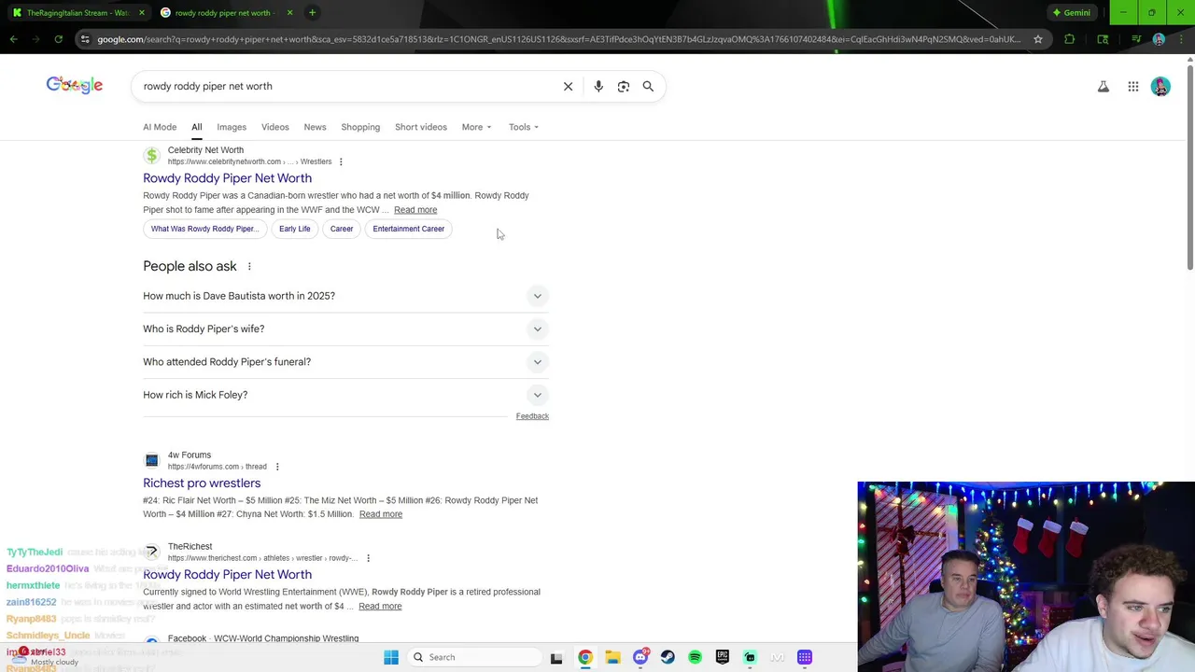This screenshot has width=1195, height=672.
Task: Open Gemini in Chrome
Action: (x=1071, y=12)
